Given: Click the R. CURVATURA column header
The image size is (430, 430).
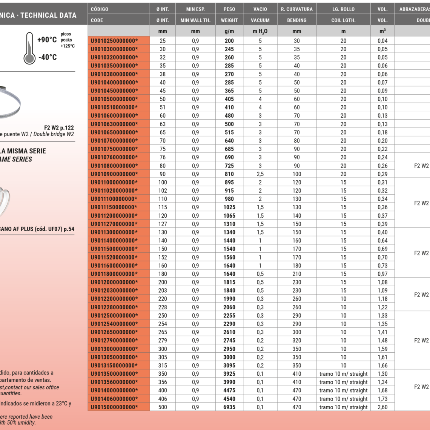Looking at the screenshot, I should 296,9.
